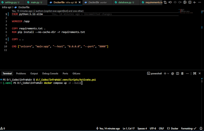Go to previous change arrow icon

point(170,2)
